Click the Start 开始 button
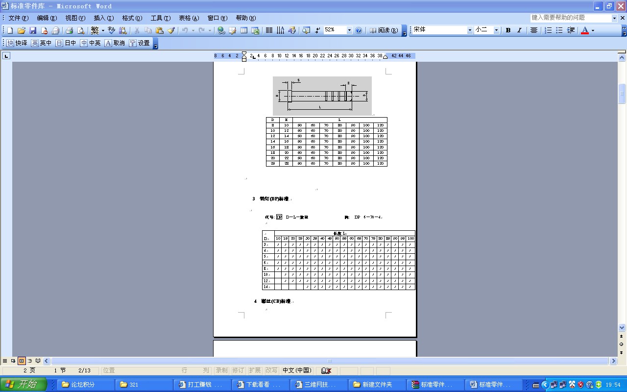627x392 pixels. [x=24, y=385]
